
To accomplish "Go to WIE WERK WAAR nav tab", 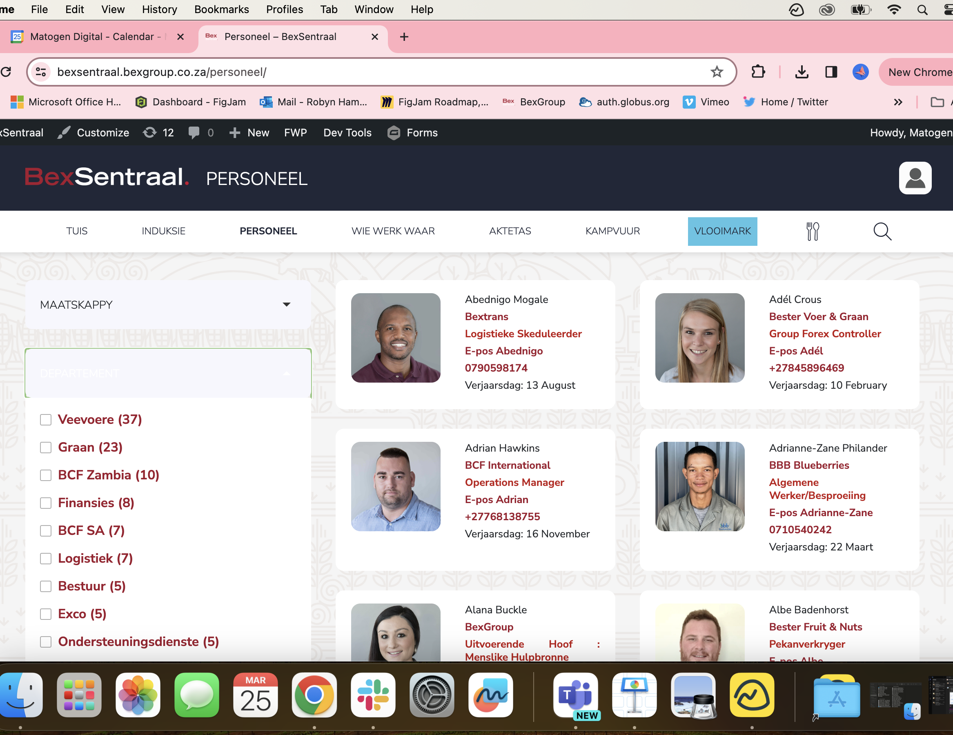I will tap(393, 232).
